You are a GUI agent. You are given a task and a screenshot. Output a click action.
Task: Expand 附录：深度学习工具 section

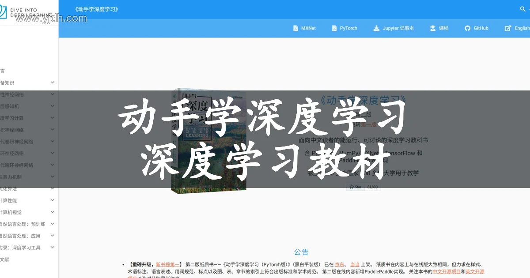[x=53, y=248]
